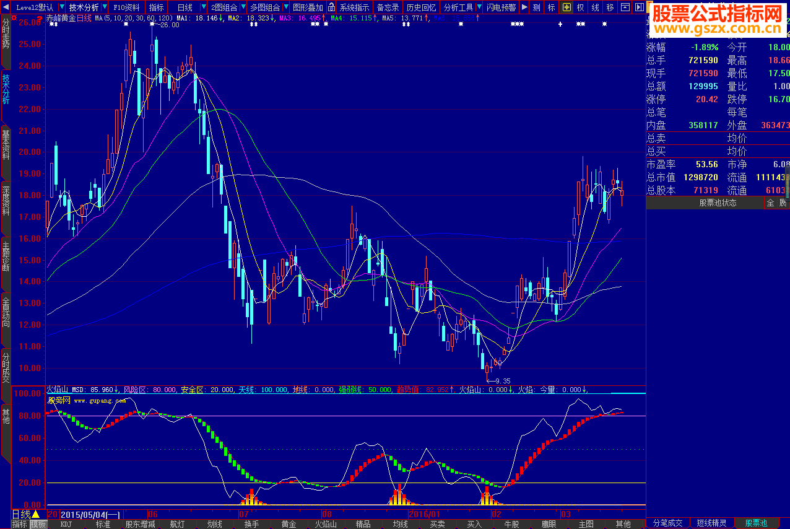Switch to the 换手 bottom tab
Viewport: 790px width, 529px height.
click(x=252, y=524)
